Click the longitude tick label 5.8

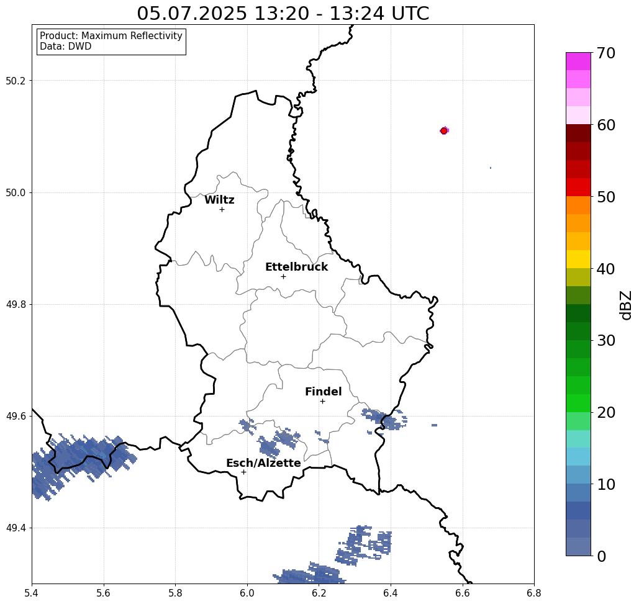[175, 593]
